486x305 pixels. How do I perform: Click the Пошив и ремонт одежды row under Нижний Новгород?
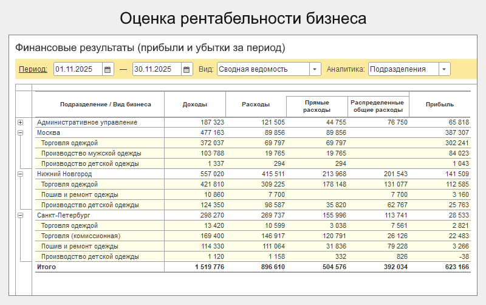click(79, 194)
